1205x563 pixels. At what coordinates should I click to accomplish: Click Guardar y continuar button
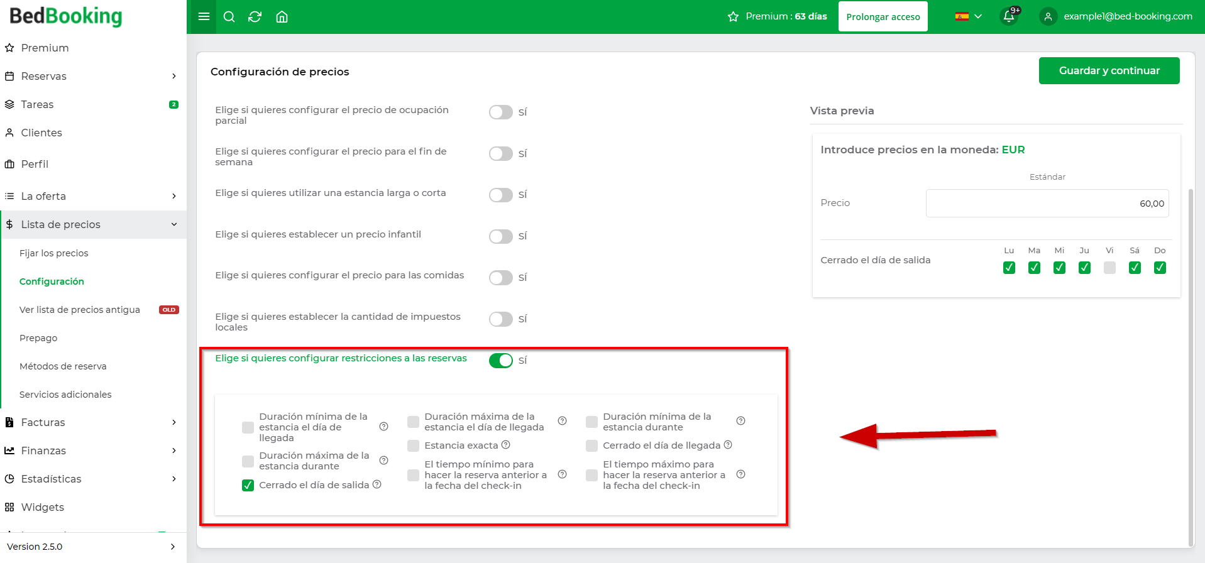click(1109, 70)
